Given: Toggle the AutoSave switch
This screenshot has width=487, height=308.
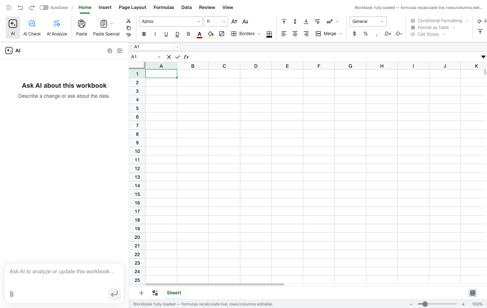Looking at the screenshot, I should pos(44,8).
